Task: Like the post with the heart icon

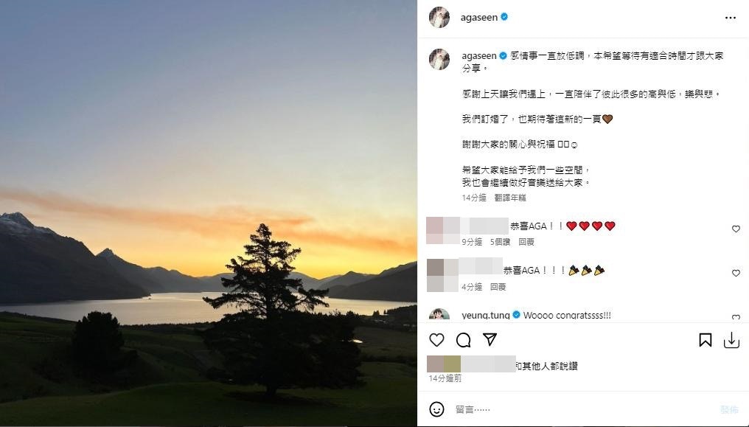Action: pos(436,340)
